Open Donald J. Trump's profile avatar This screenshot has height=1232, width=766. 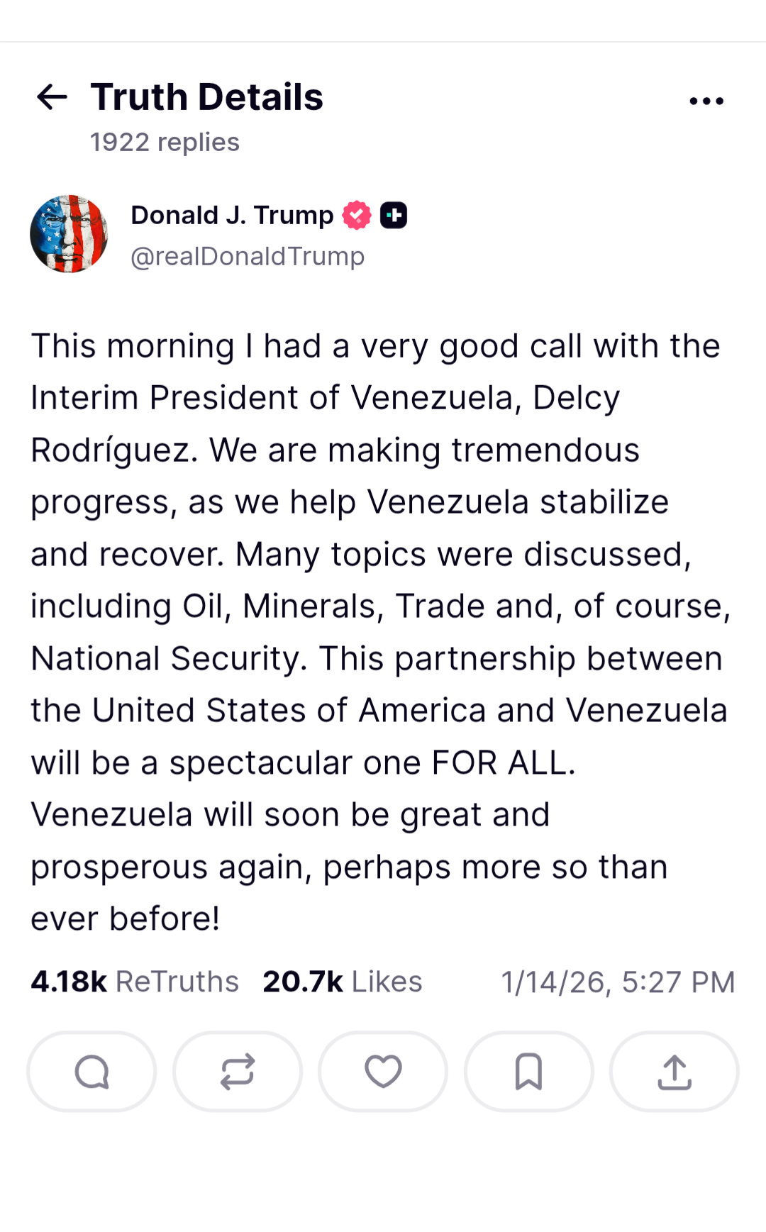69,234
